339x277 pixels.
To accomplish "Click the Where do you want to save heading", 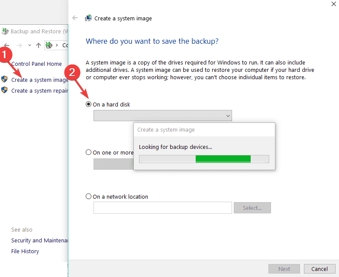I will pyautogui.click(x=152, y=41).
